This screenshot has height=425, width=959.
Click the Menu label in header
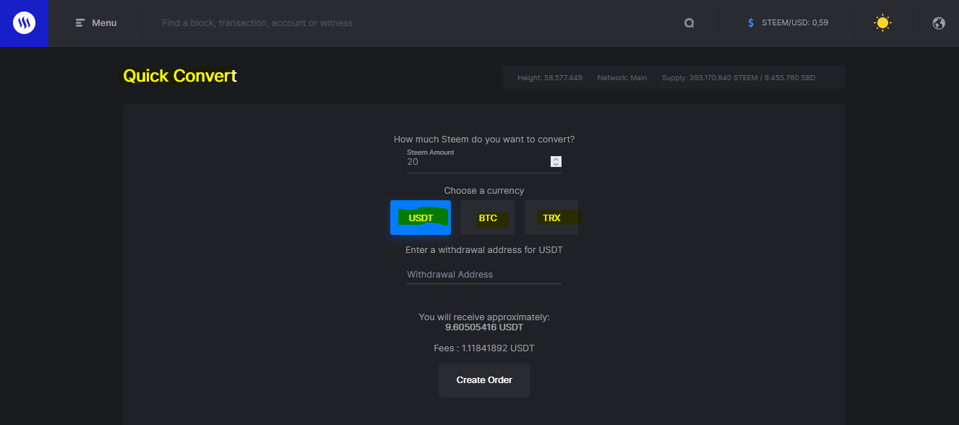coord(104,23)
